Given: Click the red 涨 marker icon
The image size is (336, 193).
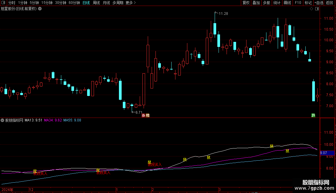Looking at the screenshot, I should click(143, 116).
